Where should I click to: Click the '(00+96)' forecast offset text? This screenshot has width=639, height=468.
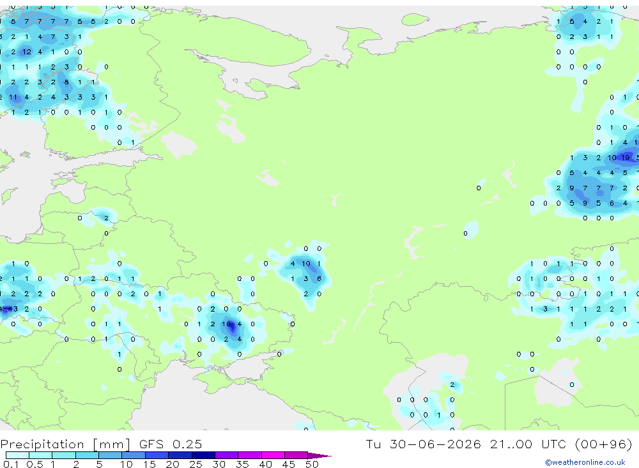click(604, 444)
